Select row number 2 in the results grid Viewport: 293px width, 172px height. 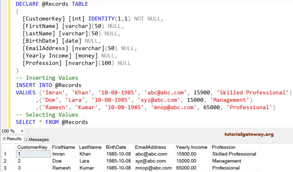coord(4,161)
